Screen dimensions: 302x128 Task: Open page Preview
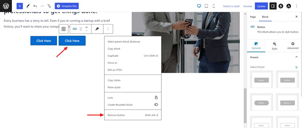pyautogui.click(x=248, y=6)
